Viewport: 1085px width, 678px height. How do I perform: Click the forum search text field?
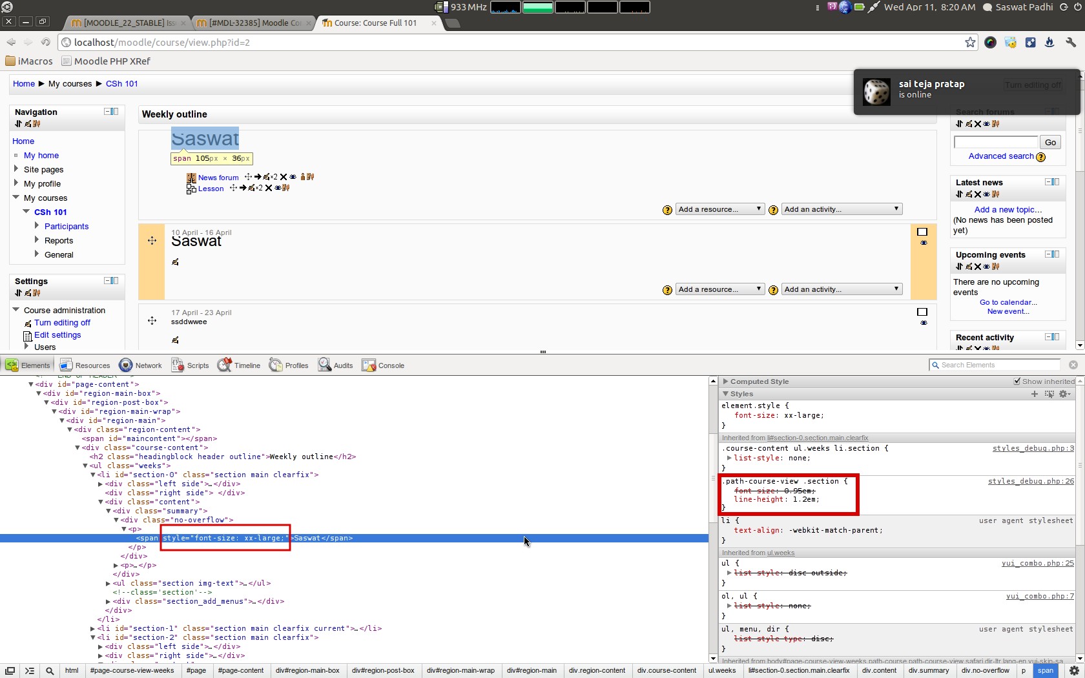996,142
